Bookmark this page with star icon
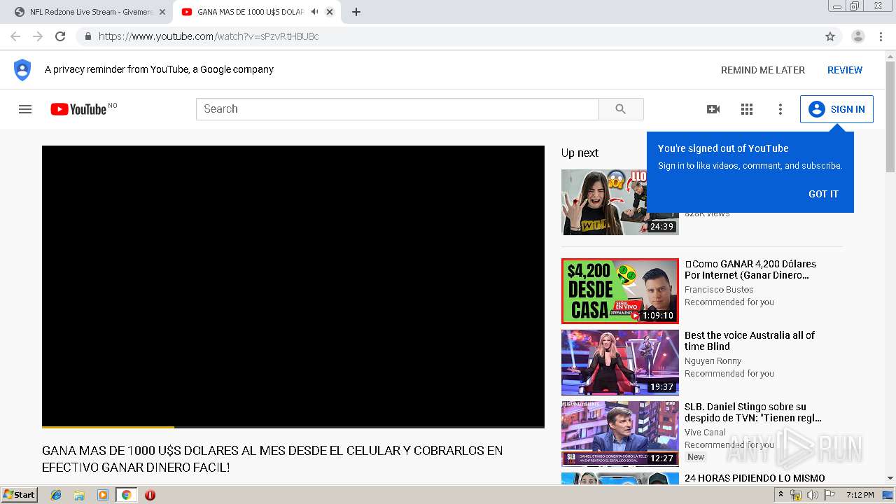Image resolution: width=896 pixels, height=504 pixels. tap(830, 36)
